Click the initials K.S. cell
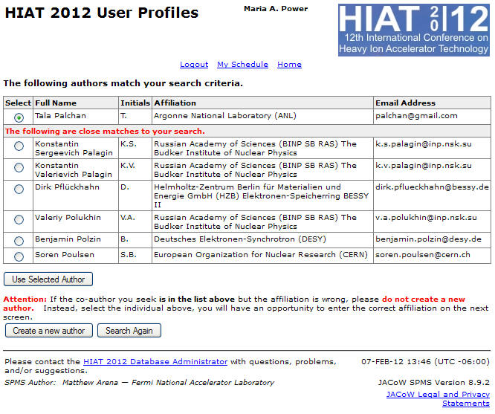 coord(135,148)
